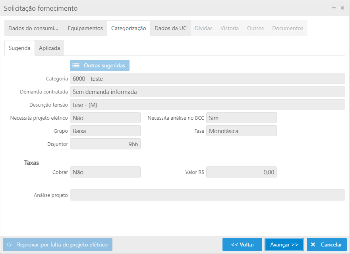Click the empty Análise projeto field
Viewport: 350px width, 254px height.
click(x=207, y=195)
